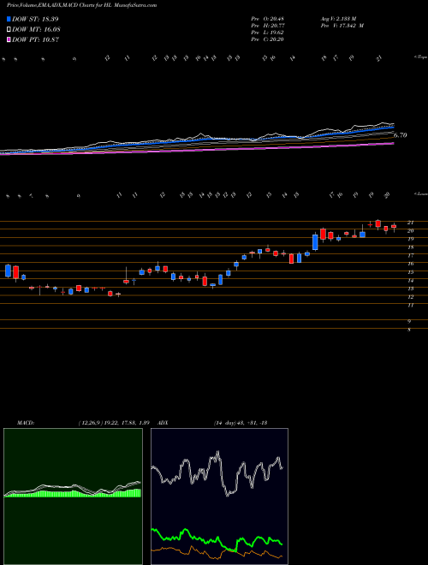Click the Lows marker label
The image size is (428, 565).
tap(420, 193)
